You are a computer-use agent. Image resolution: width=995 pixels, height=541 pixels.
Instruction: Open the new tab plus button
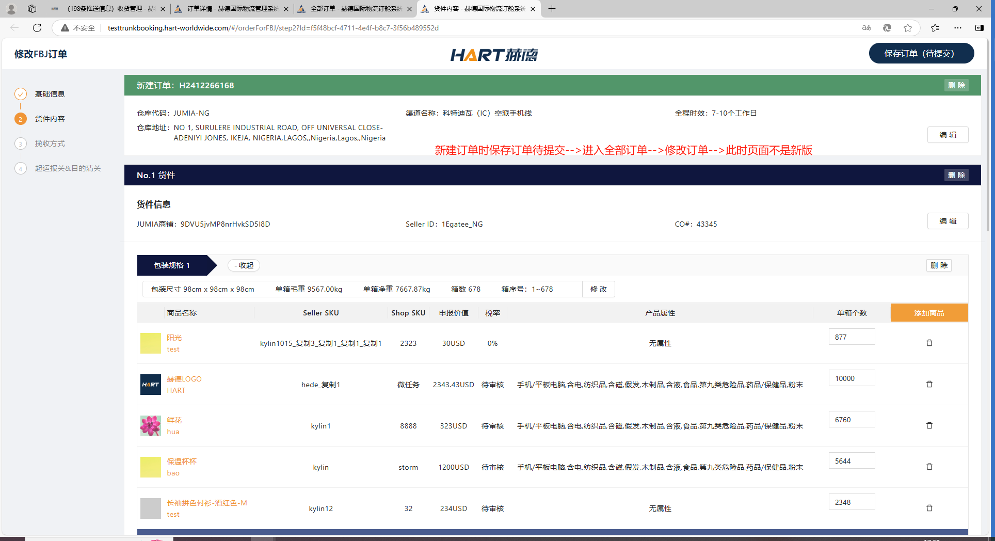point(552,9)
